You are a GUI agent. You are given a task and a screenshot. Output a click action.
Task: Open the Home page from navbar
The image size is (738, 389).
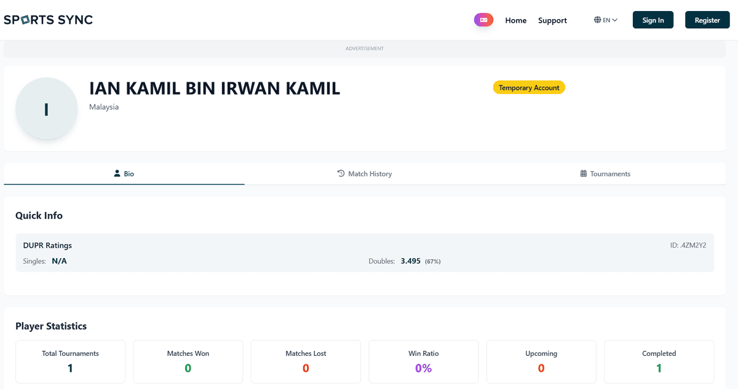point(515,20)
